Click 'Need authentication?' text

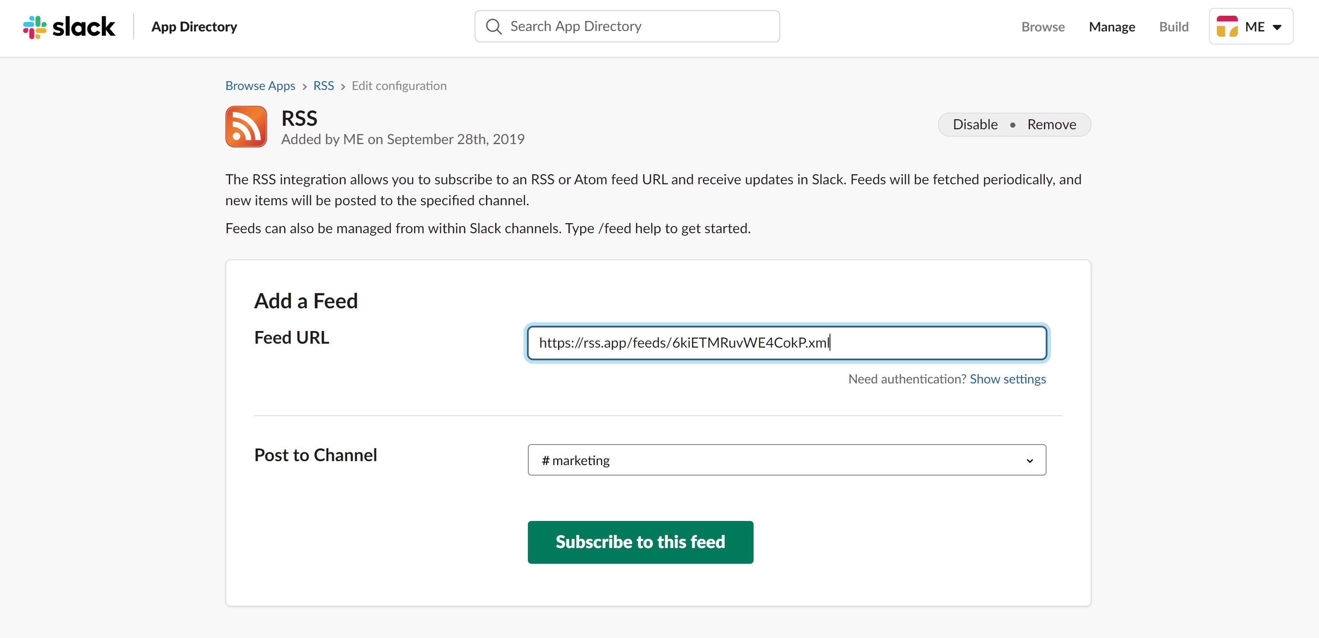tap(907, 379)
